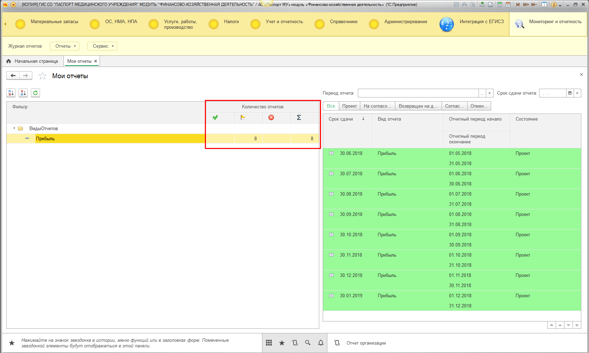
Task: Sort the filter list ascending А-Я
Action: [11, 93]
